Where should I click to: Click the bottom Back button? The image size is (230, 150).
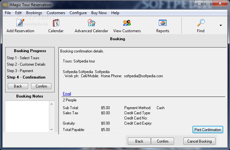coord(139,141)
